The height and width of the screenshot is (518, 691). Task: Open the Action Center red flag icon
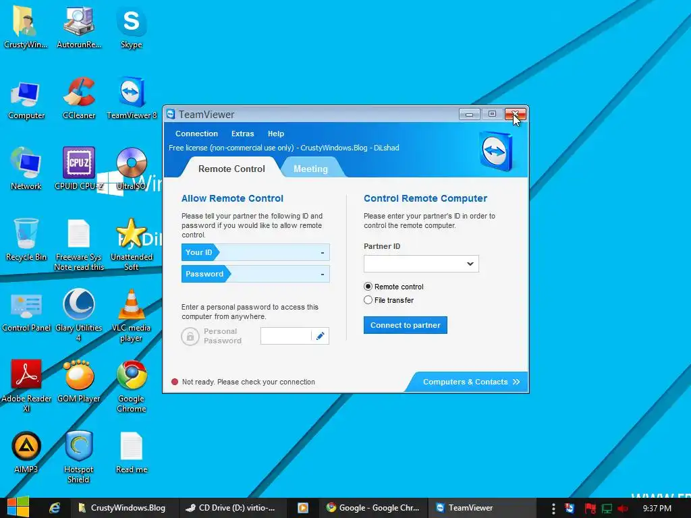pos(590,509)
